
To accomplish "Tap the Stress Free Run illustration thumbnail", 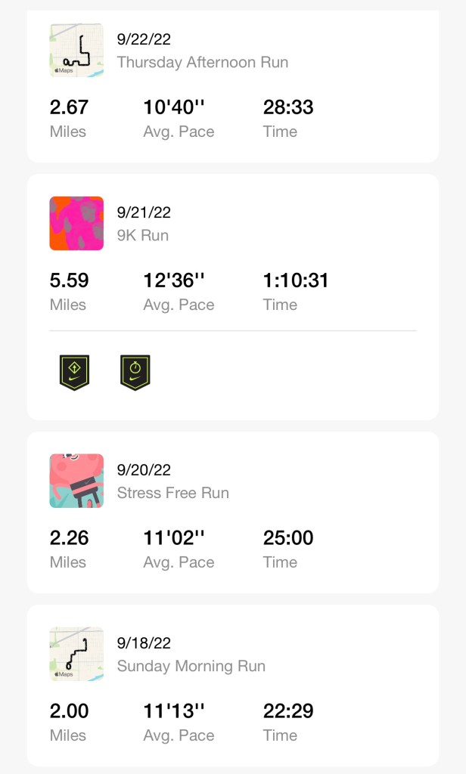I will click(x=76, y=481).
